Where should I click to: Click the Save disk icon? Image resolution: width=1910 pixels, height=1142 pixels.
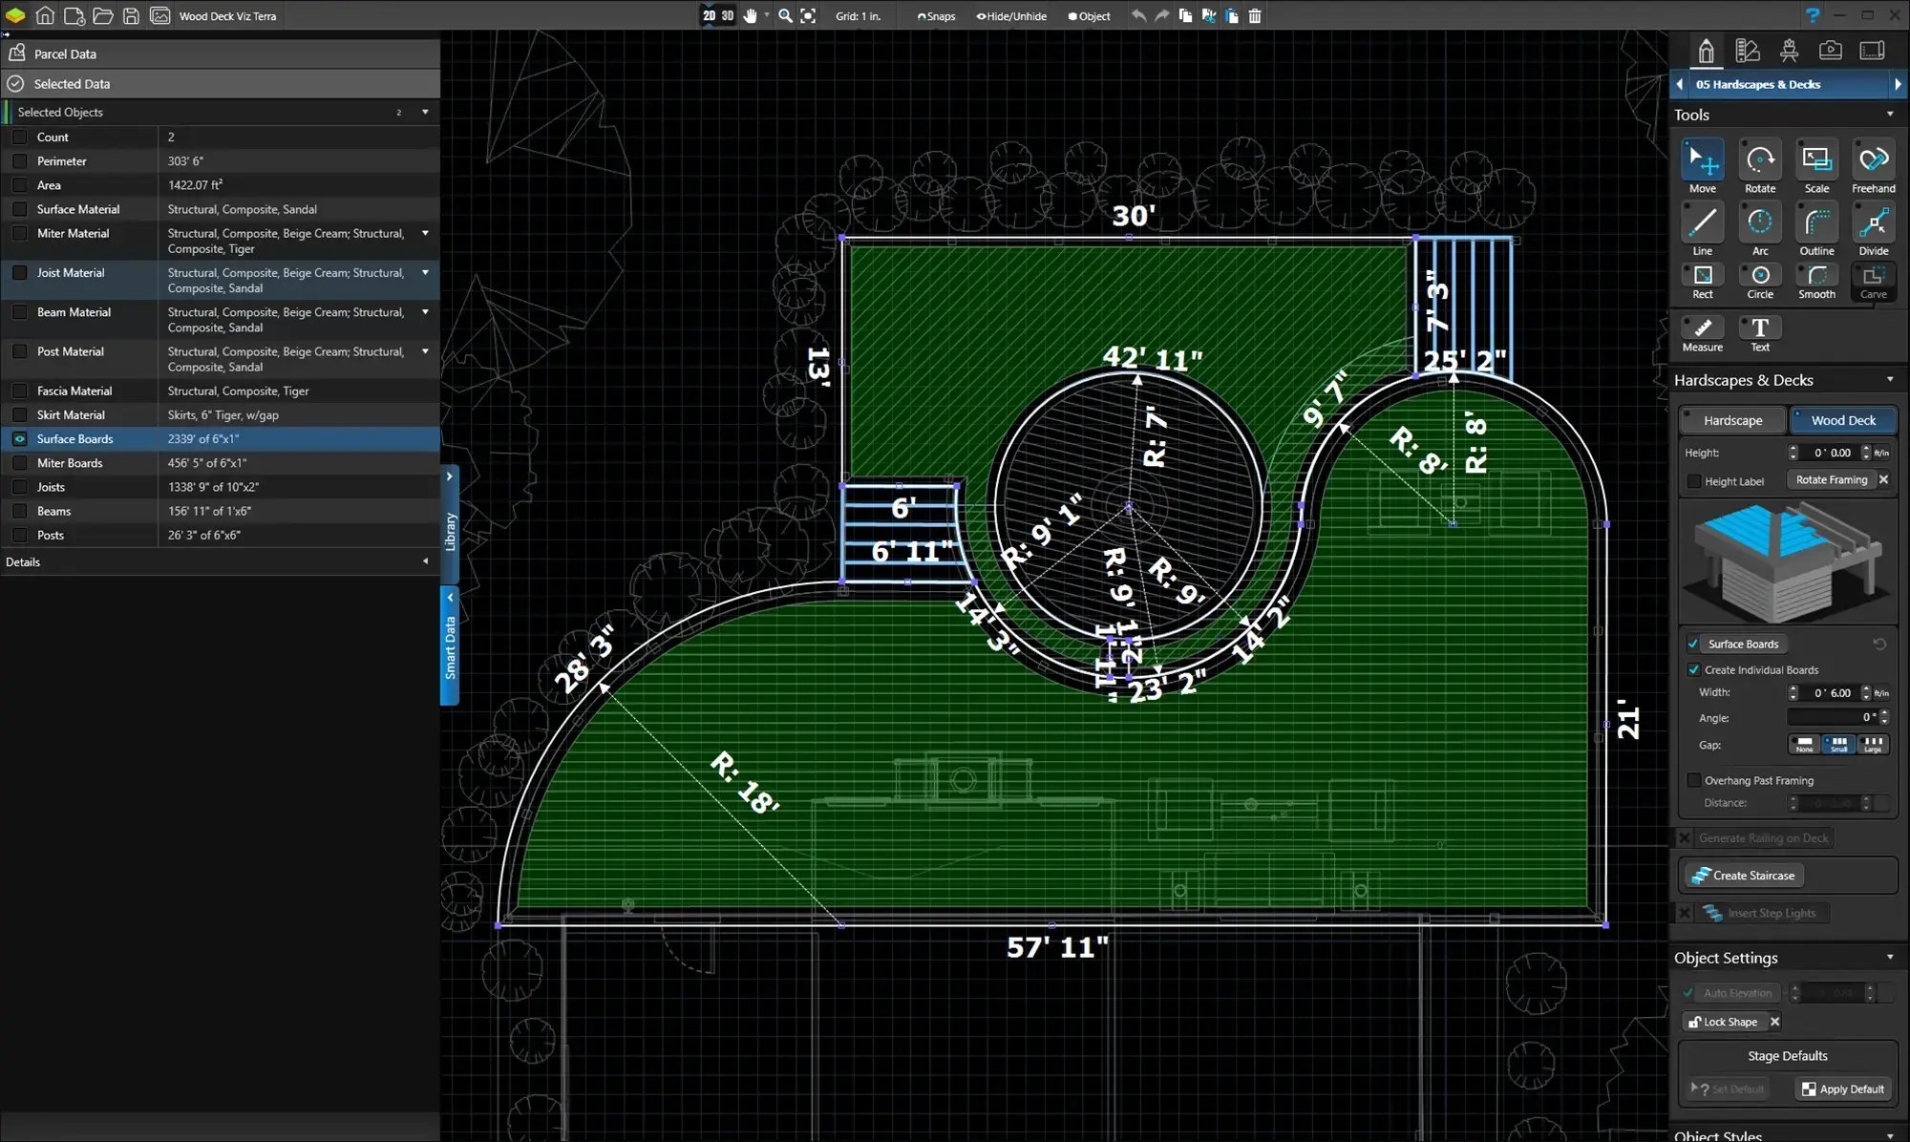(x=132, y=15)
